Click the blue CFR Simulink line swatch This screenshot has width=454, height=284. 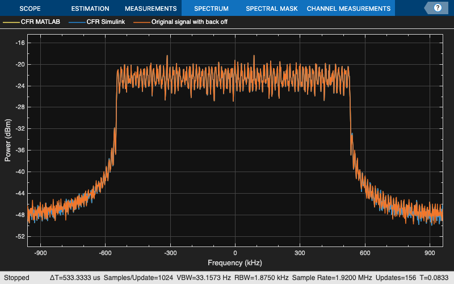(77, 22)
